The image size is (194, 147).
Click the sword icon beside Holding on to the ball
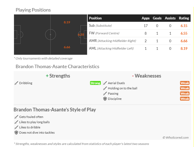coord(105,88)
